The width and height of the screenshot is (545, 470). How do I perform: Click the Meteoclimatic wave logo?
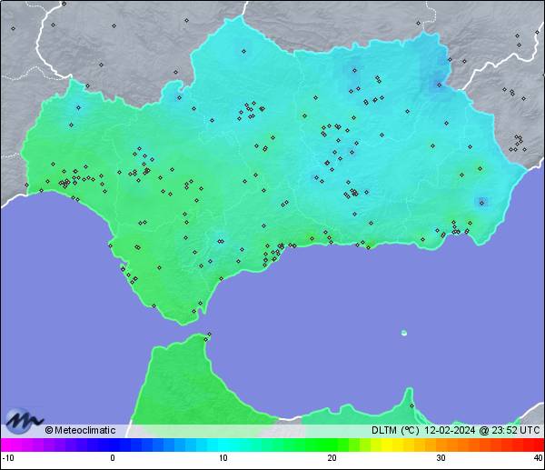(x=24, y=420)
